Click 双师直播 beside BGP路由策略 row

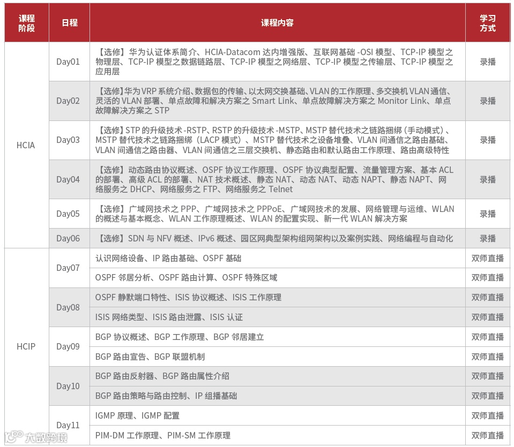tap(488, 396)
